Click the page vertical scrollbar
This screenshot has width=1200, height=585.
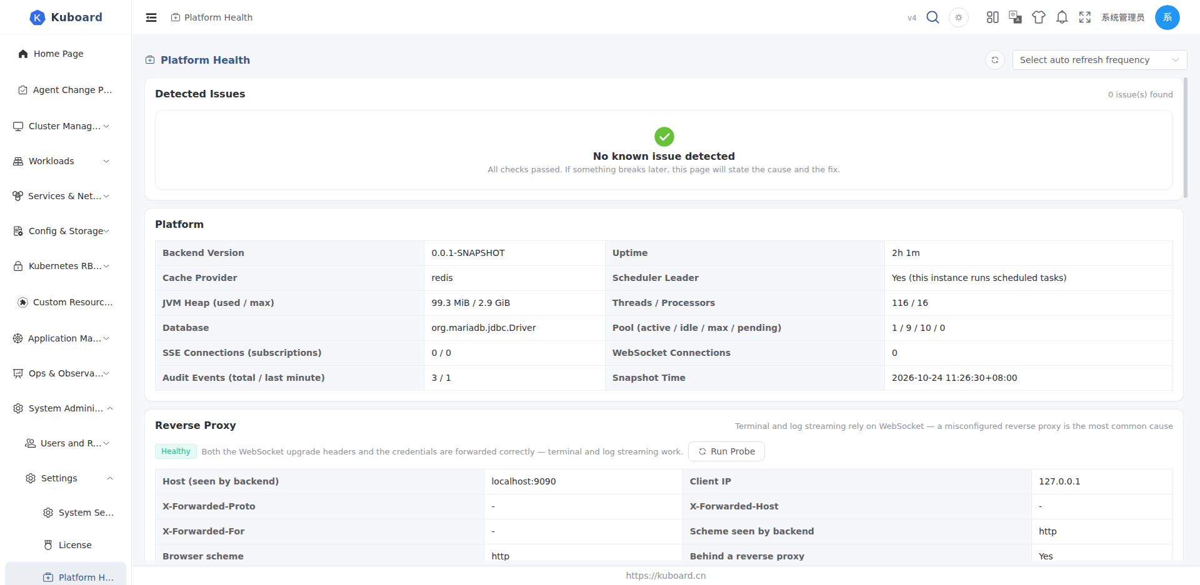[1185, 138]
